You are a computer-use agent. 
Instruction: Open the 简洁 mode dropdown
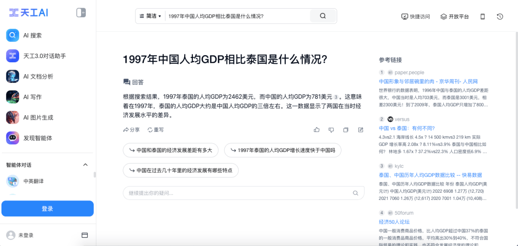(x=151, y=16)
